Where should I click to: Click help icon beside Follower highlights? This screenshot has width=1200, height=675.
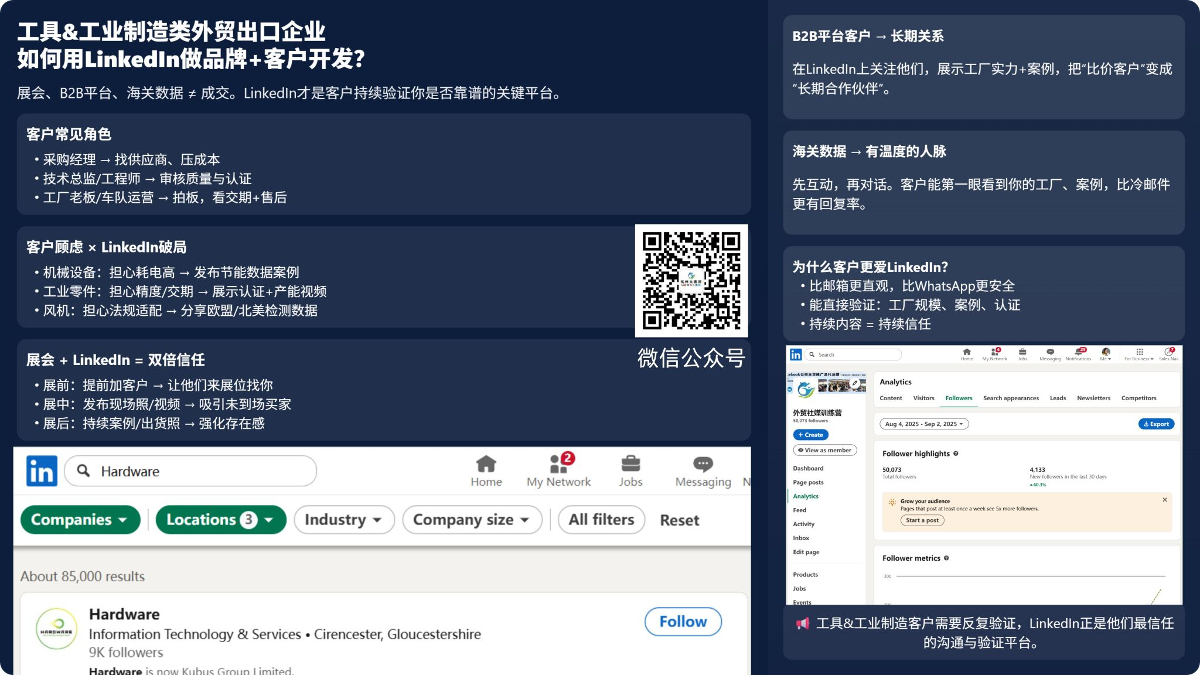click(956, 454)
